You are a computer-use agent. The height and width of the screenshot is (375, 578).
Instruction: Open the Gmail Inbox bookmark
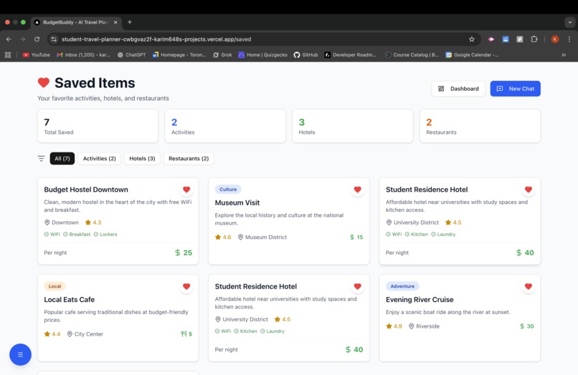tap(83, 55)
